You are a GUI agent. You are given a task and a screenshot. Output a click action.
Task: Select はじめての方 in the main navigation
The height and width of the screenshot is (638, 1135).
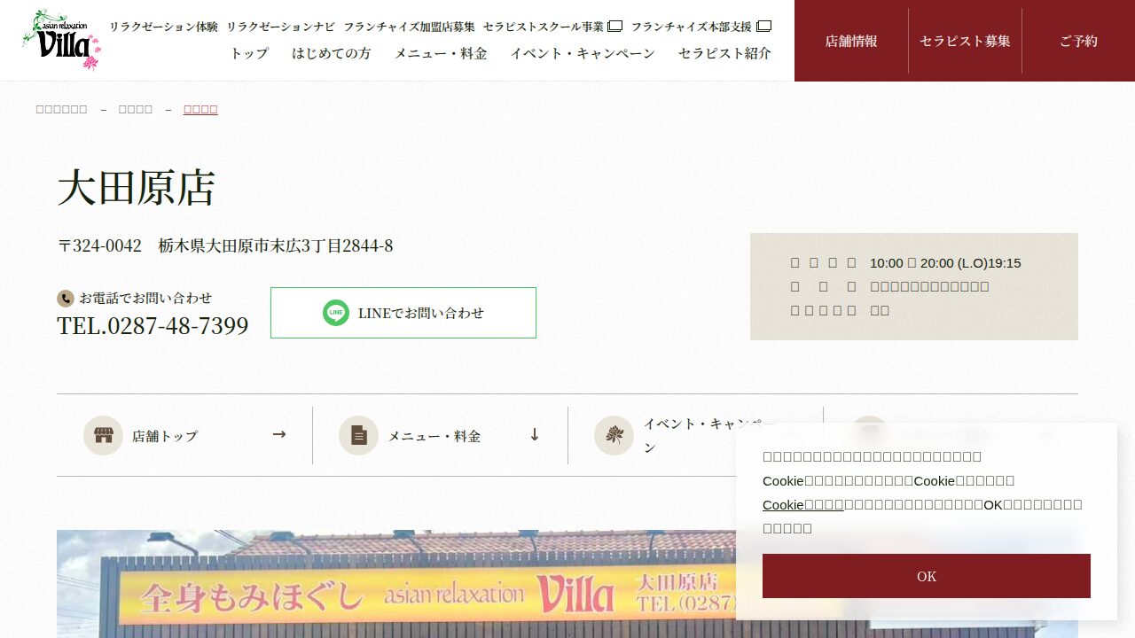tap(332, 53)
